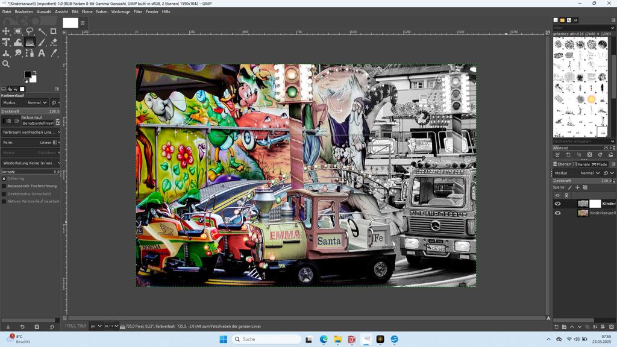Image resolution: width=617 pixels, height=347 pixels.
Task: Toggle lock alpha channel
Action: (x=585, y=188)
